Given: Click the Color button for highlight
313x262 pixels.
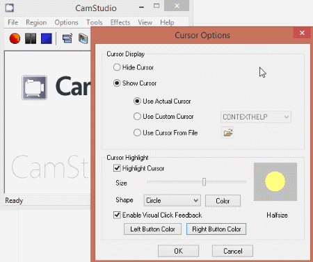Looking at the screenshot, I should tap(223, 201).
